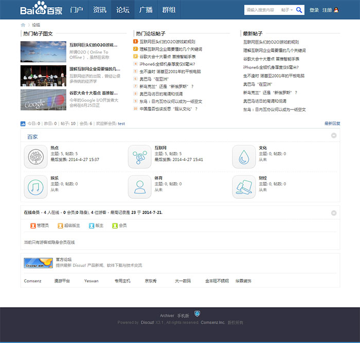Viewport: 360px width, 343px height.
Task: Open the 财经 gavel icon
Action: point(243,187)
